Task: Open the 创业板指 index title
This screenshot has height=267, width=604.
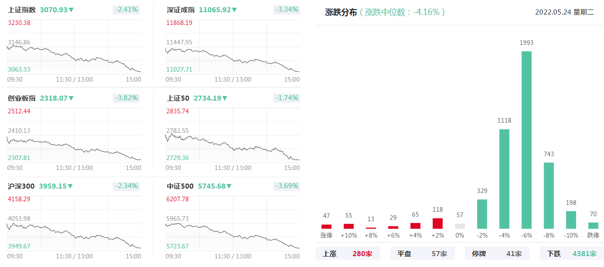Action: (x=22, y=98)
